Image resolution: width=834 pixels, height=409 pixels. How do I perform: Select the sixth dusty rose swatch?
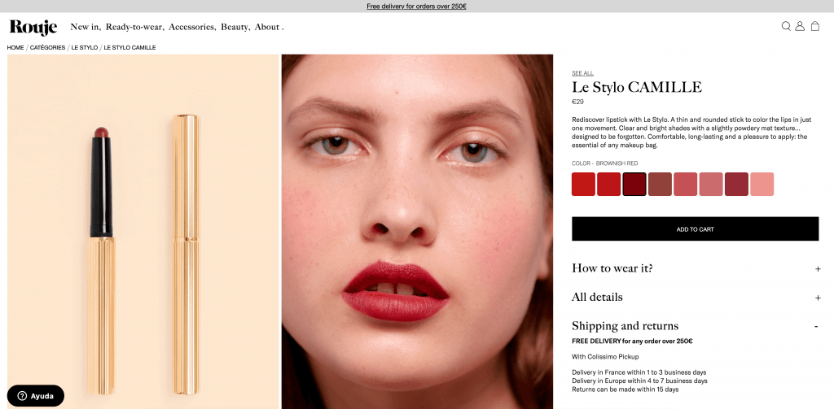[x=711, y=185]
